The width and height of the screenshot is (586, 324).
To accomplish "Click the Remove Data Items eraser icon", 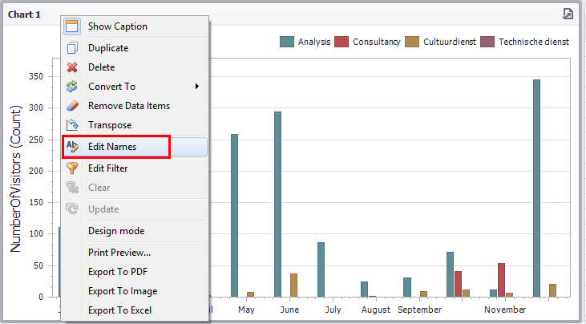I will (x=72, y=106).
